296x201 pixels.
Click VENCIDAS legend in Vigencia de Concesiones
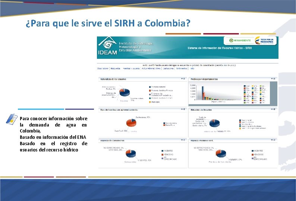pyautogui.click(x=167, y=154)
